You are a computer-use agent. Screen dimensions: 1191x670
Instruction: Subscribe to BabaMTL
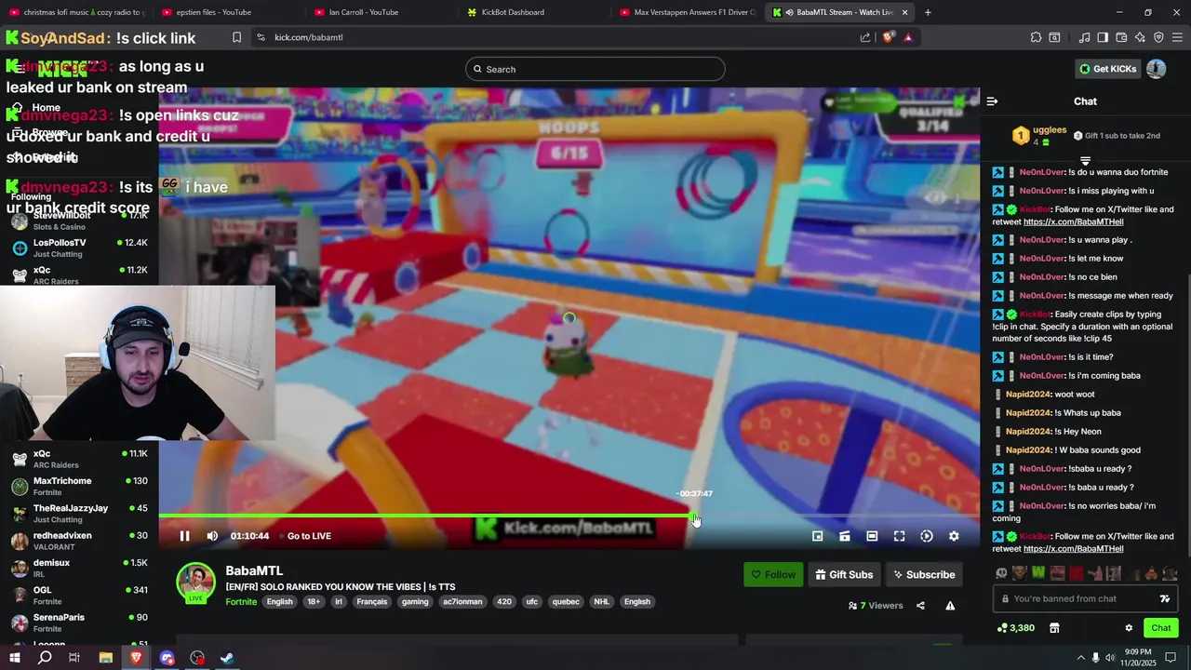click(x=924, y=575)
